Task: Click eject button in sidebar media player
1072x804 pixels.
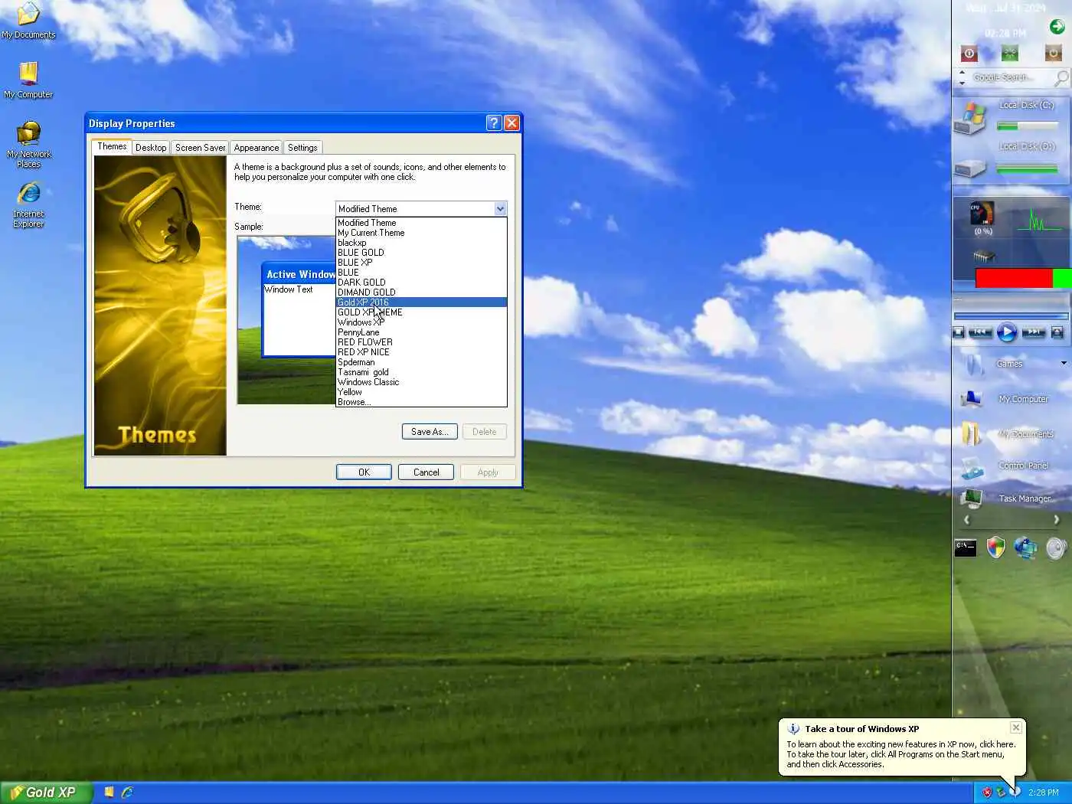Action: [1057, 332]
